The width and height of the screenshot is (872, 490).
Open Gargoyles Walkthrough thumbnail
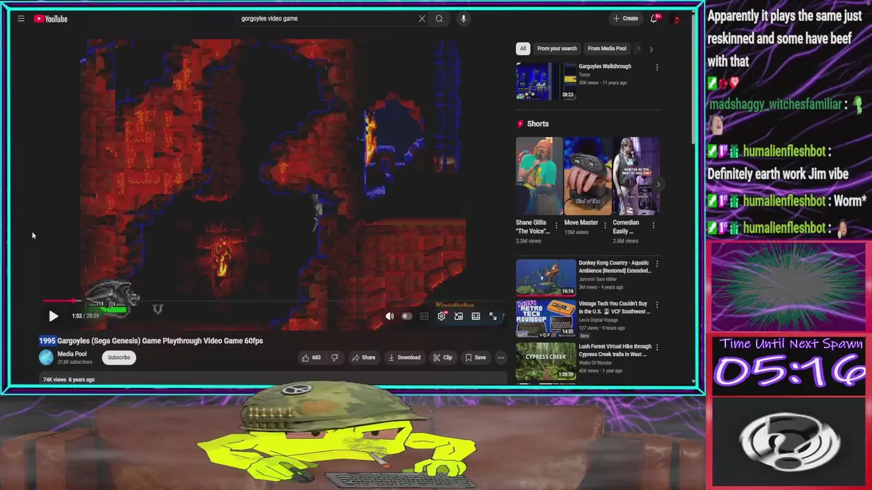pyautogui.click(x=546, y=82)
